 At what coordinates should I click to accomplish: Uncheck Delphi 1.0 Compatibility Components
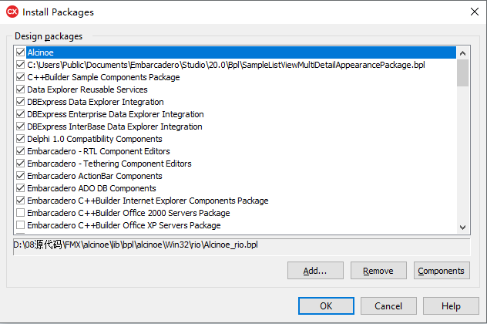point(20,139)
